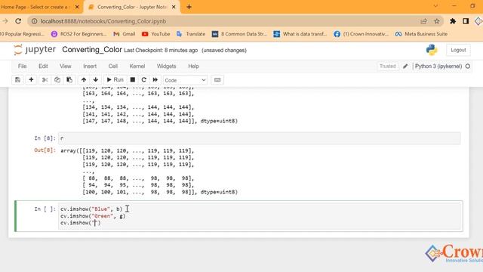The width and height of the screenshot is (483, 272).
Task: Click the Python logo icon
Action: click(x=432, y=50)
